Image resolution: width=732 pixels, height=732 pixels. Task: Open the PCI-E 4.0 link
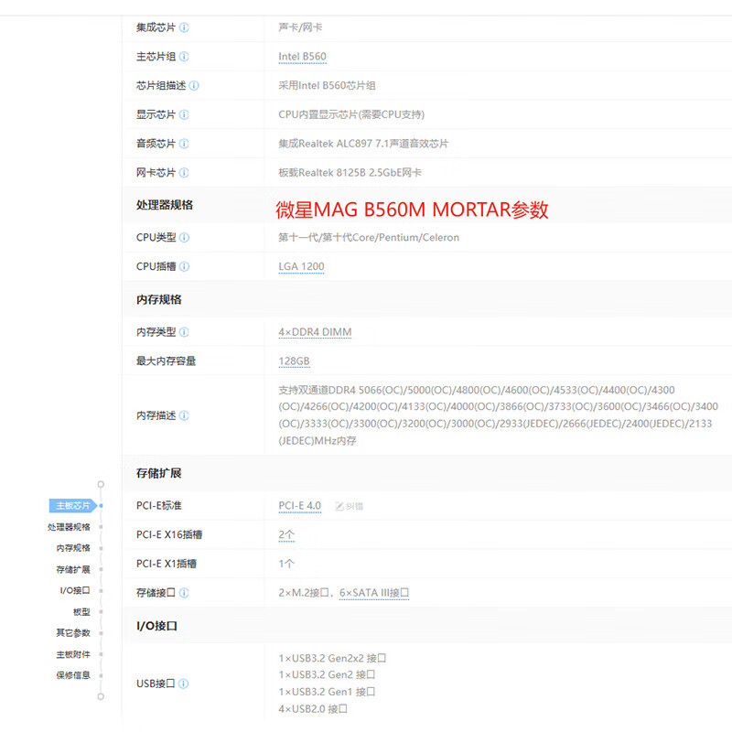pos(300,506)
